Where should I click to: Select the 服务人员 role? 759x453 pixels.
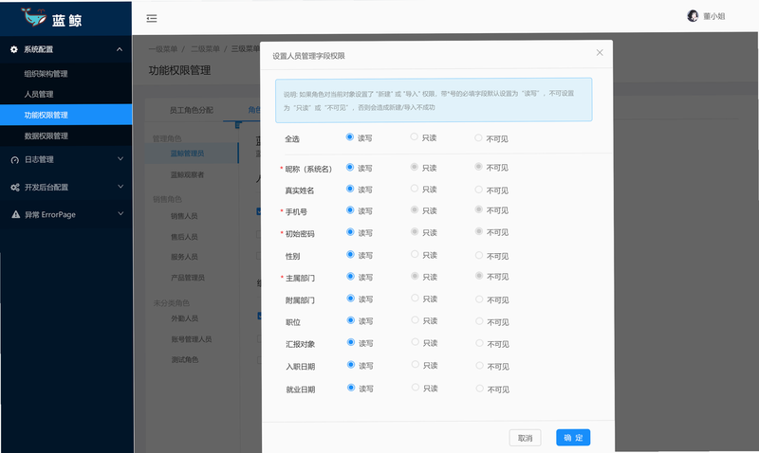[x=184, y=257]
